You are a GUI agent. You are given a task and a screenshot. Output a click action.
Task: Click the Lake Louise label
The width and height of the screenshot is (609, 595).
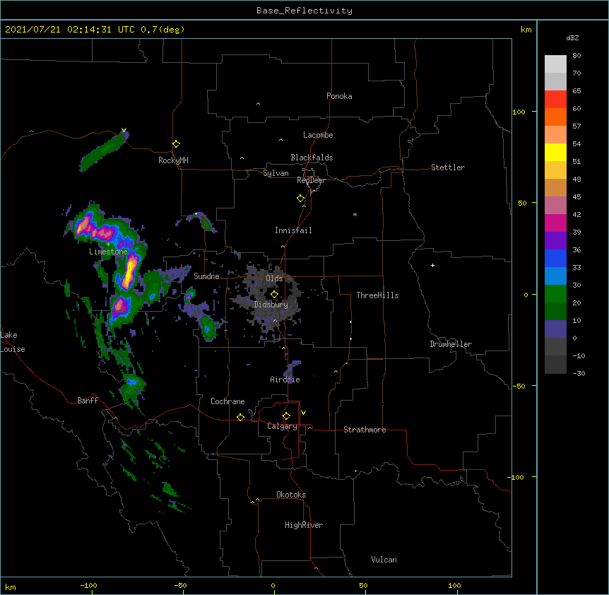[x=13, y=342]
